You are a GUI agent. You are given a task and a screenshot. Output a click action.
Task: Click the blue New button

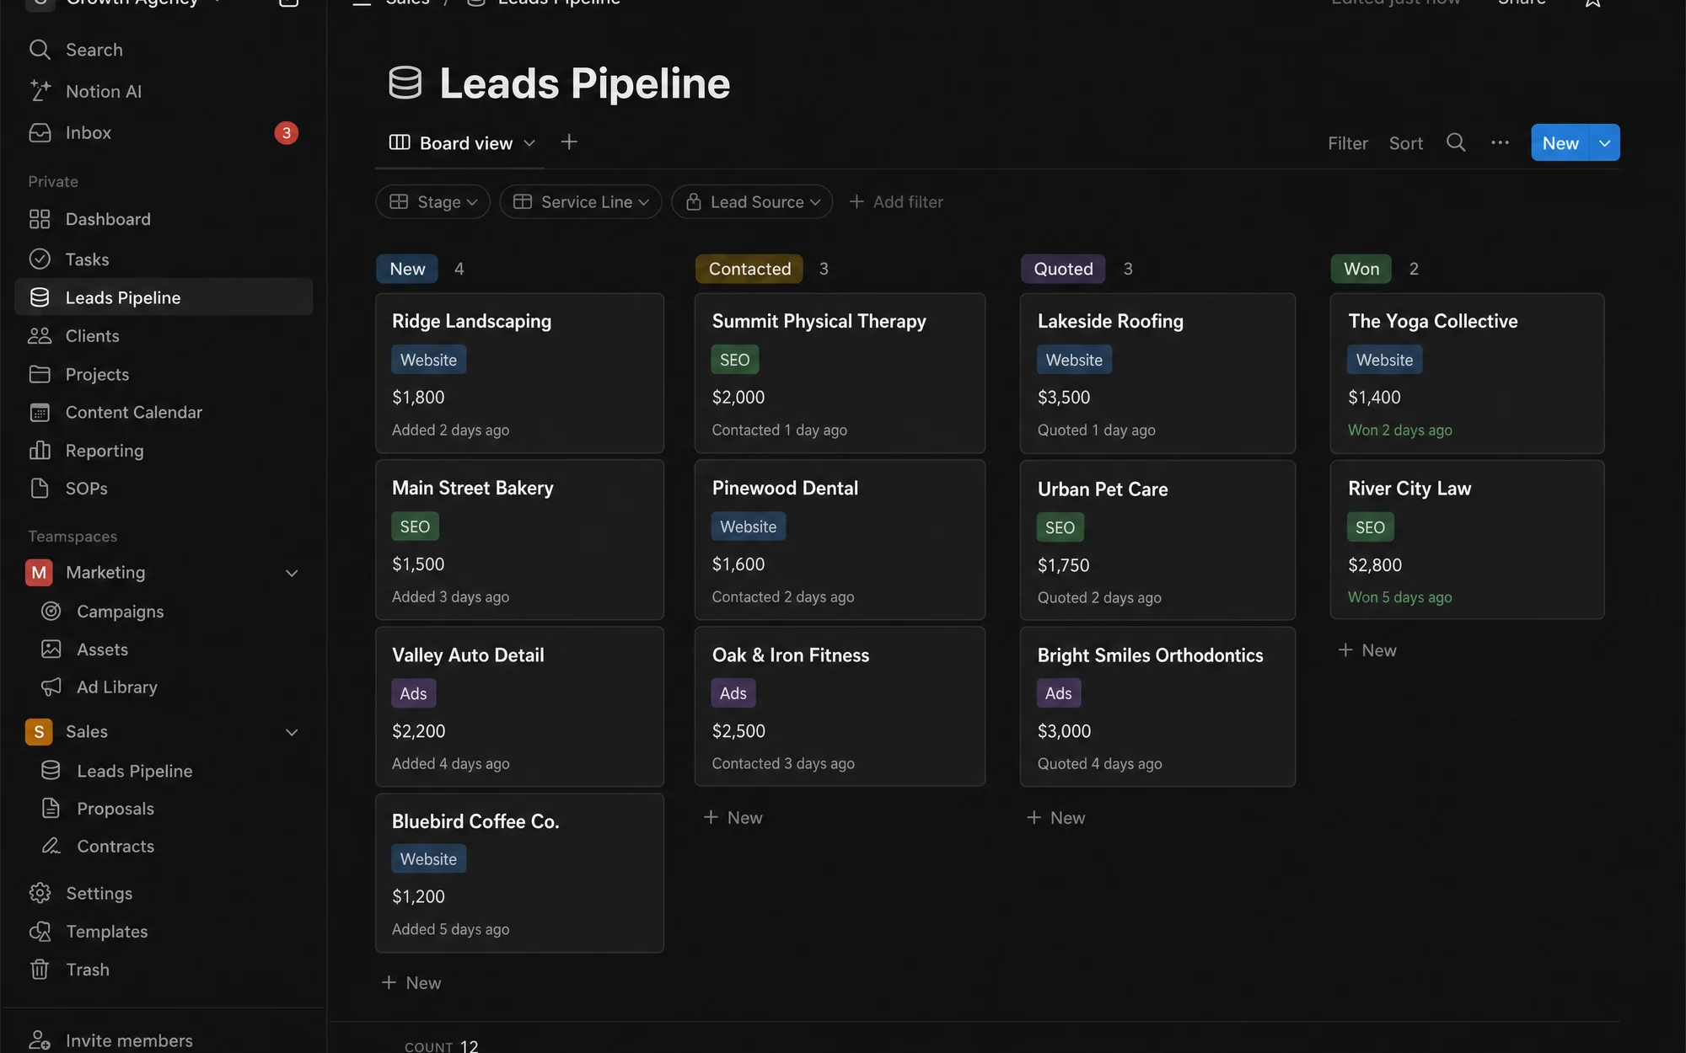pos(1560,143)
